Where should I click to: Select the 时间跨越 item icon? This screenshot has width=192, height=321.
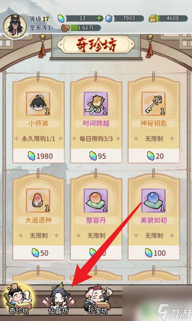[x=96, y=104]
